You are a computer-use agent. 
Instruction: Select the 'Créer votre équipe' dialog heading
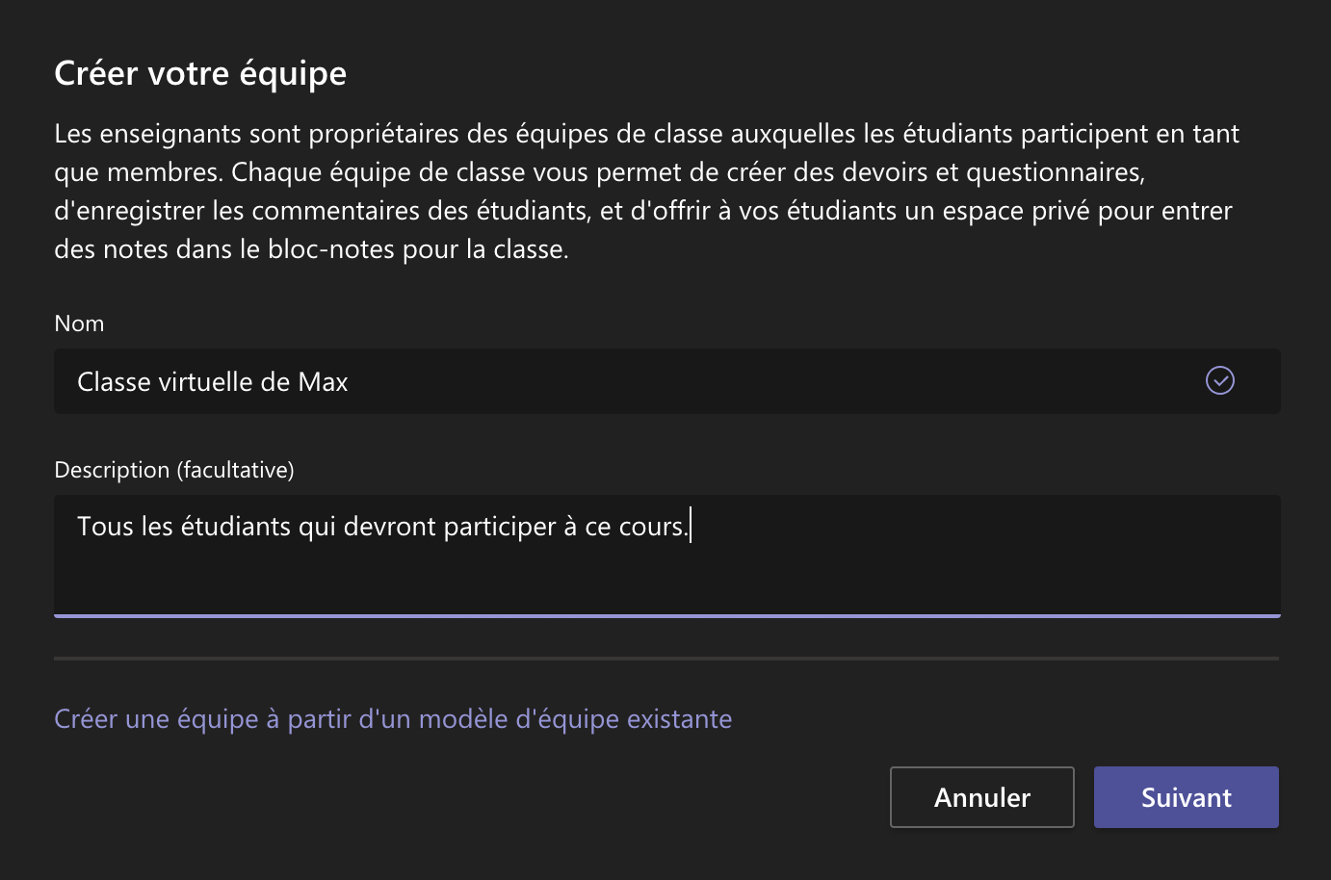click(x=200, y=74)
